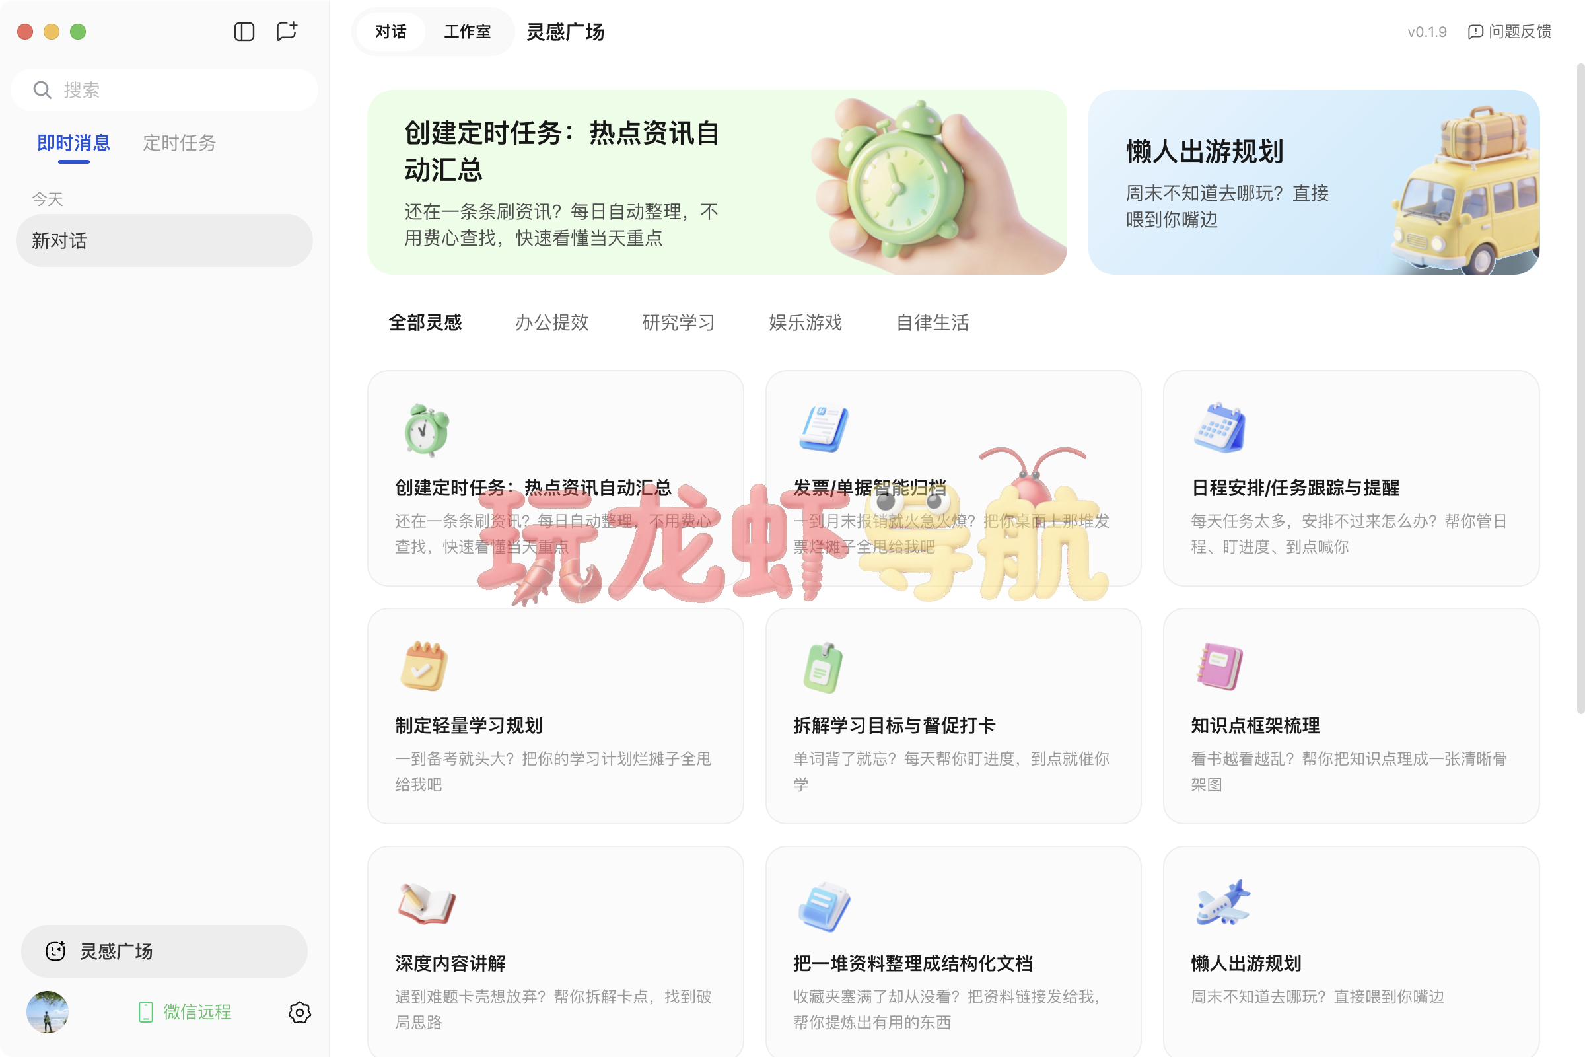Open card title 懒人出游规划 at bottom
This screenshot has height=1057, width=1585.
click(x=1246, y=963)
